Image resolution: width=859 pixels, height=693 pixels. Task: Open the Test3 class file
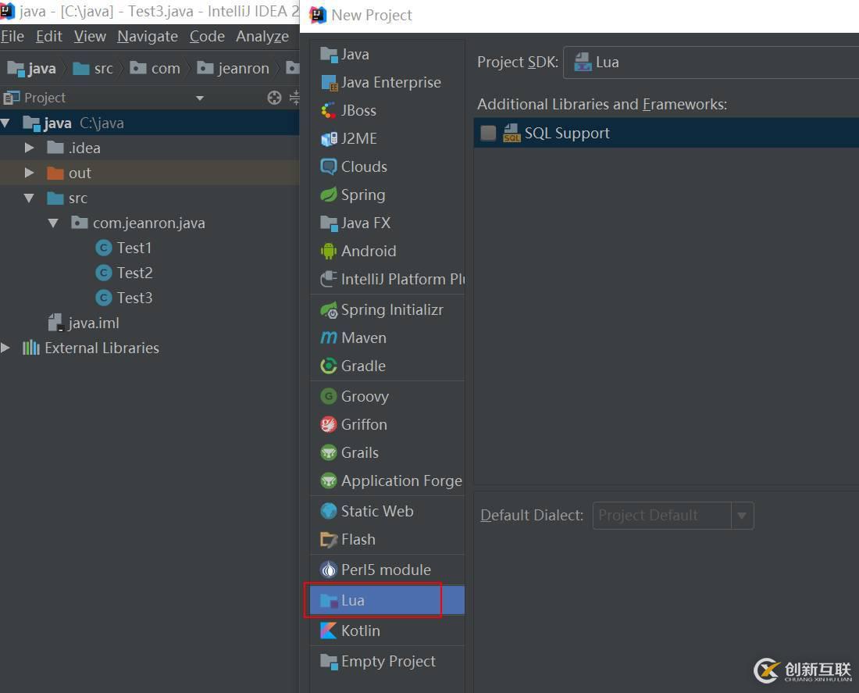(x=134, y=298)
